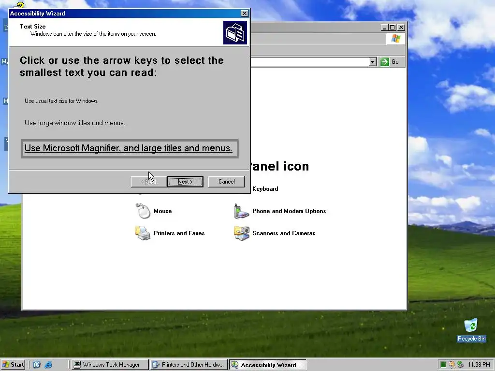
Task: Maximize the Printers and Other Hardware window
Action: [x=393, y=28]
